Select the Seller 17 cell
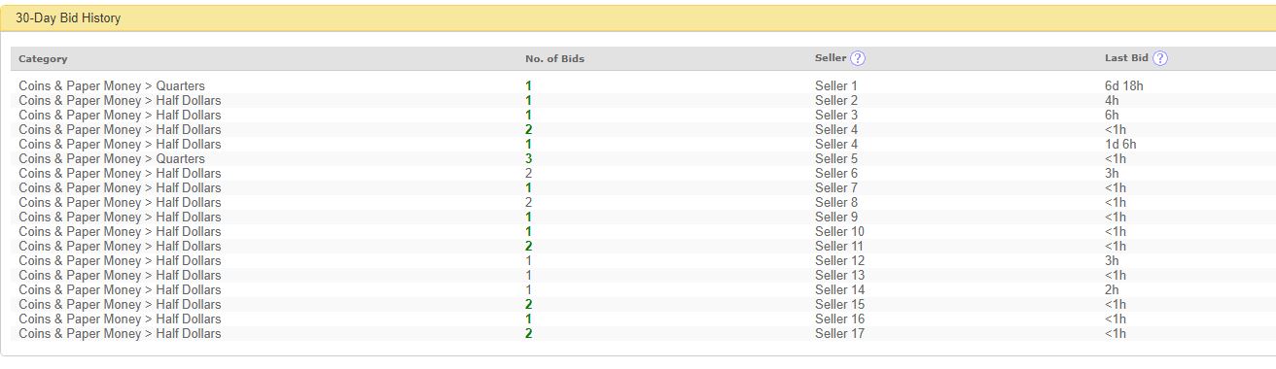 coord(839,334)
